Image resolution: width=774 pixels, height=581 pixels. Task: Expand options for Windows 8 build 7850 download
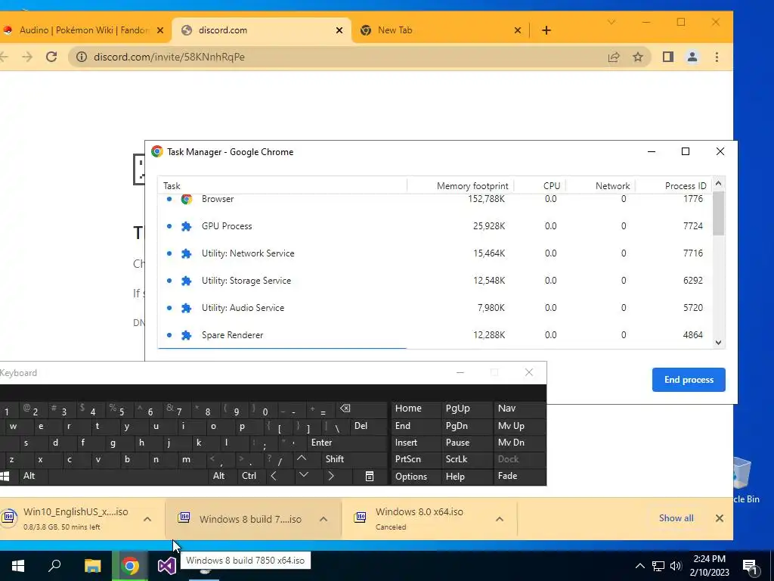(324, 519)
